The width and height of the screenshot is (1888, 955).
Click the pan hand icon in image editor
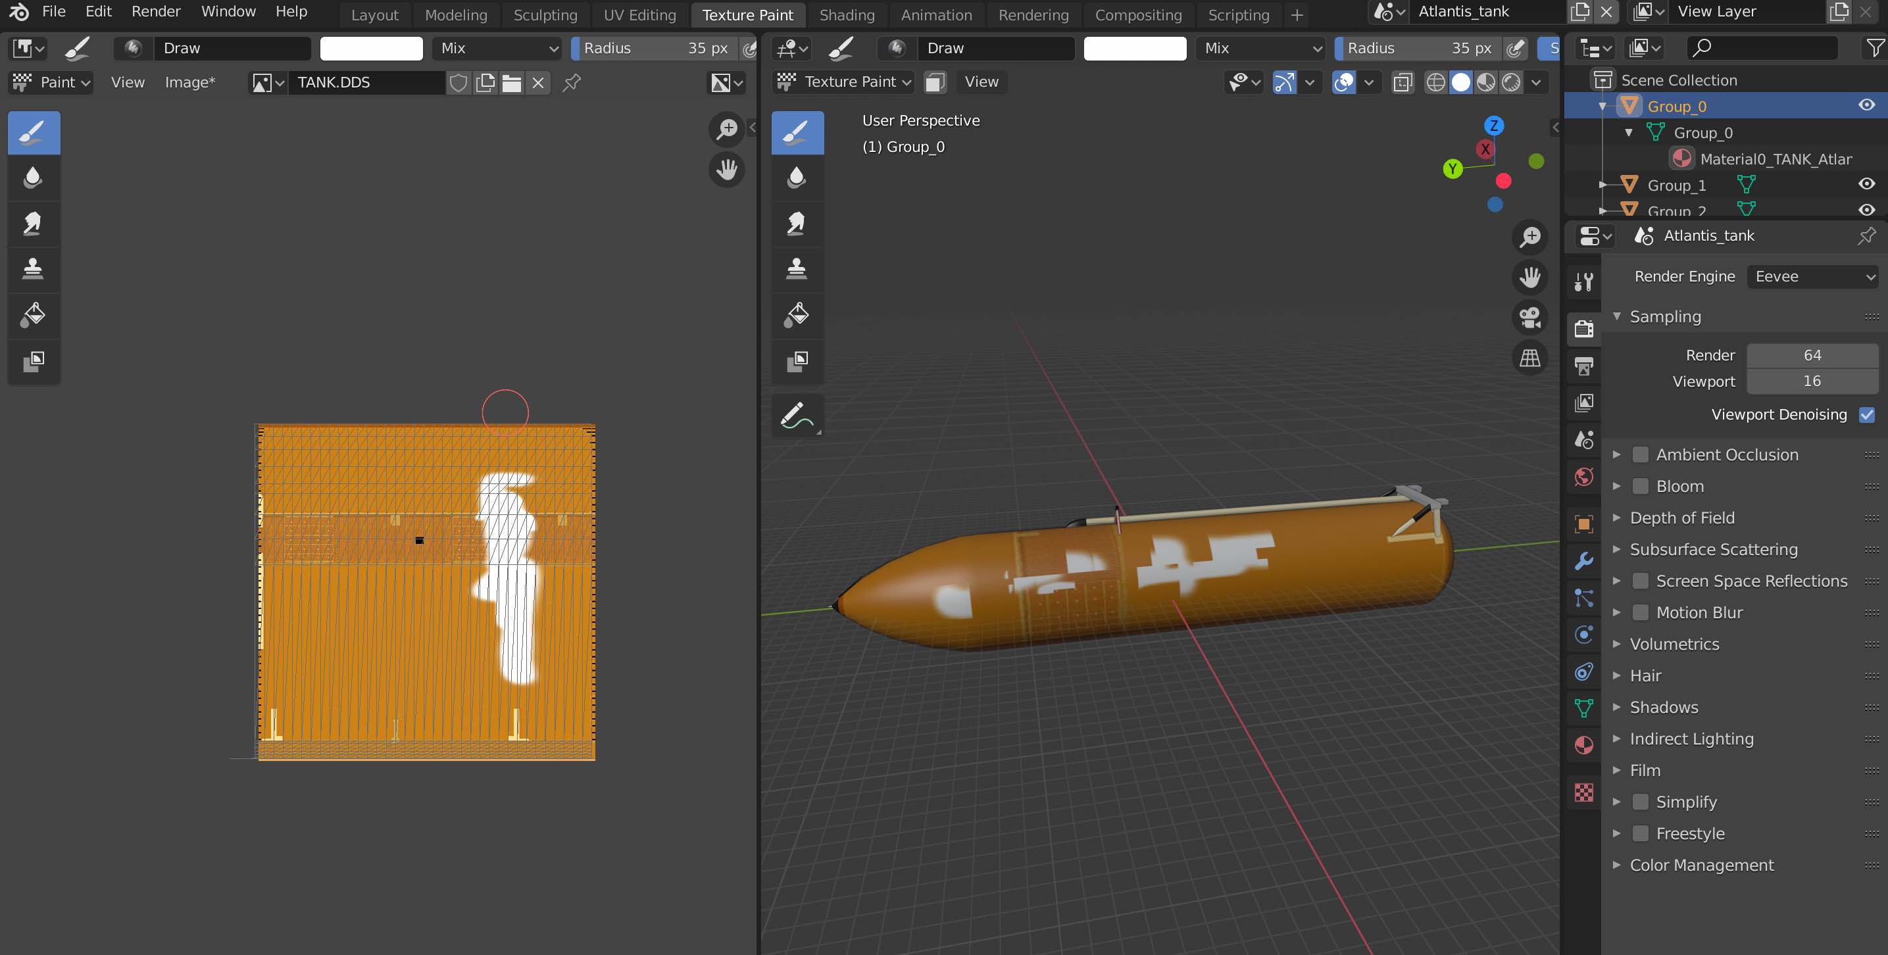726,170
